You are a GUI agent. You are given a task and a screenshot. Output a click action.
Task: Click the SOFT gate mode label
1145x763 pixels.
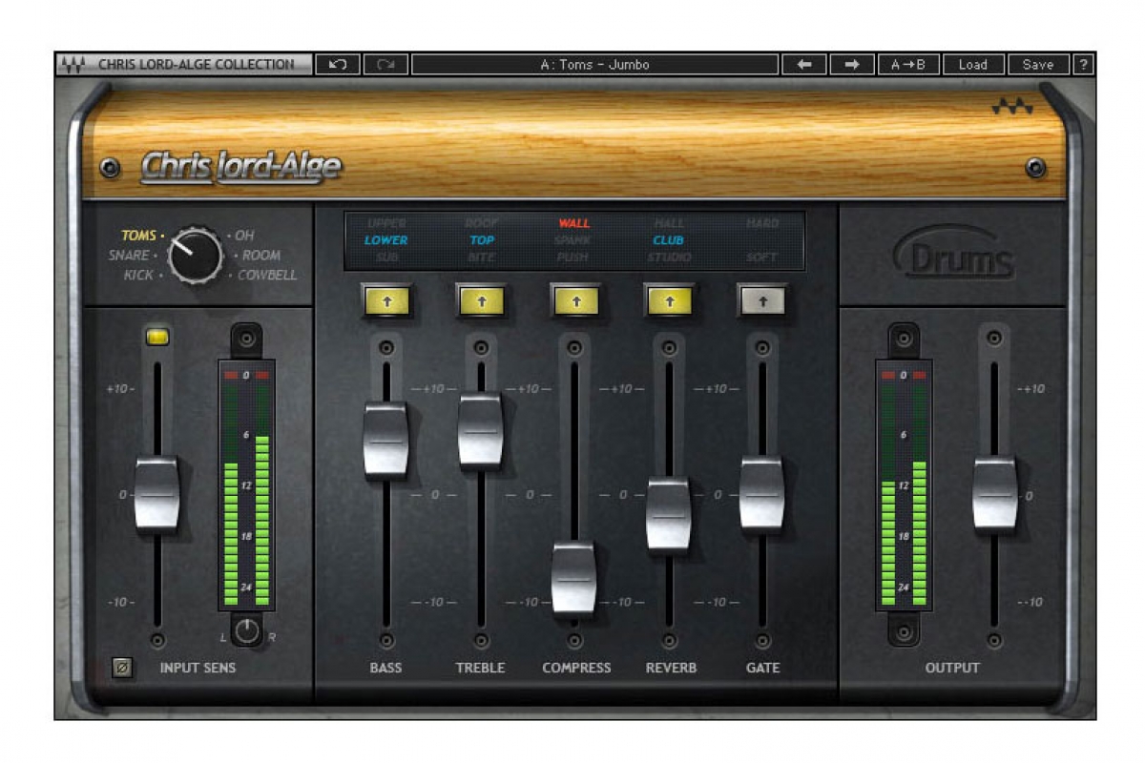pos(762,258)
